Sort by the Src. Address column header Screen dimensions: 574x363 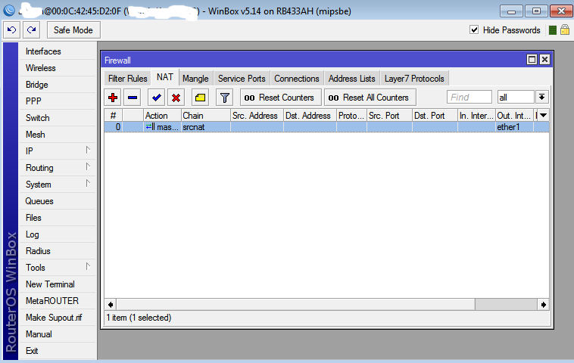[x=257, y=116]
